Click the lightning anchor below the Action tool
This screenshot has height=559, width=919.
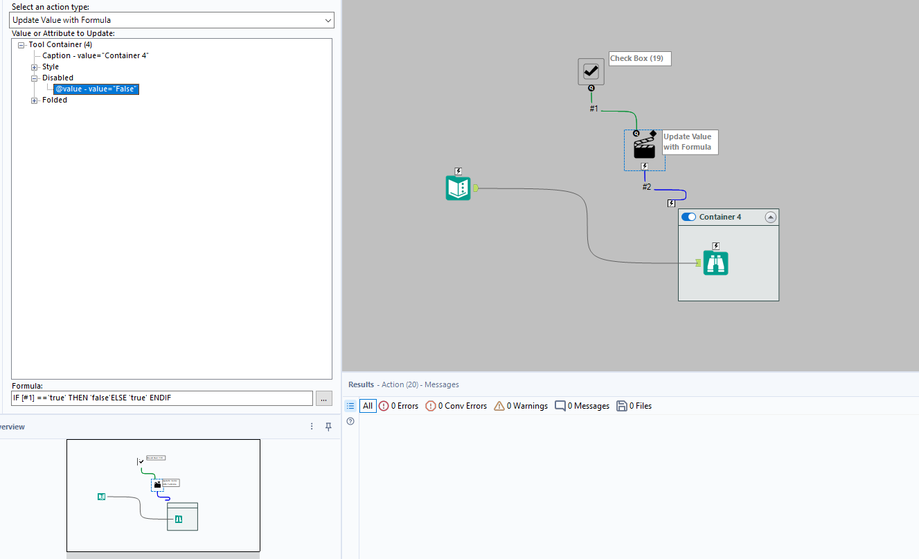click(645, 166)
